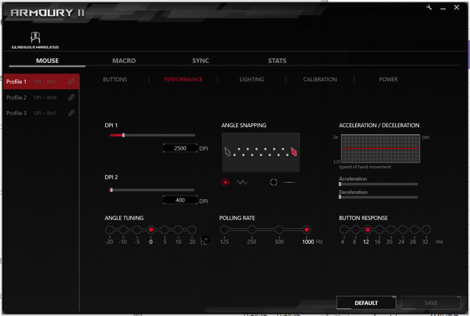
Task: Select the Gladius II Wireless mouse icon
Action: 35,40
